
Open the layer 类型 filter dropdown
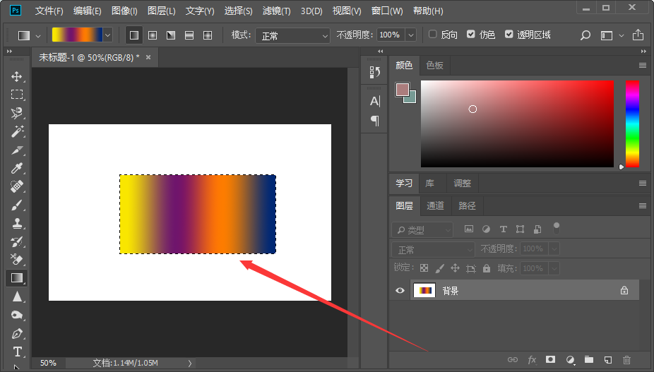coord(422,229)
